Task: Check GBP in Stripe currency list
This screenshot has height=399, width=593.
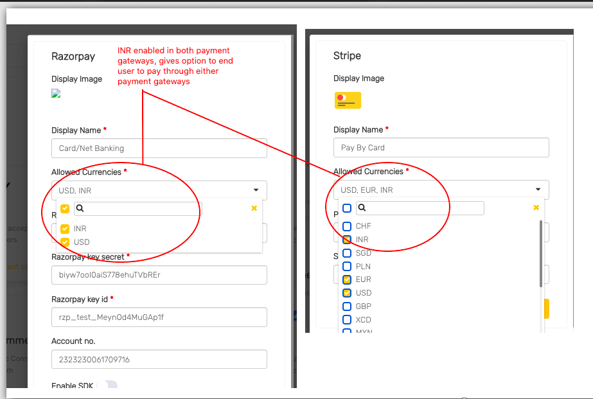Action: pyautogui.click(x=347, y=306)
